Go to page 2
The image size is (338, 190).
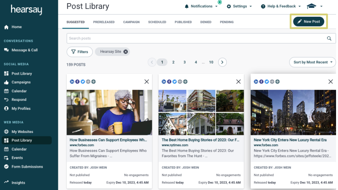tap(174, 62)
